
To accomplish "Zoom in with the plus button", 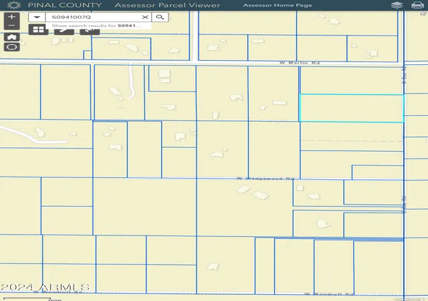I will (x=12, y=17).
